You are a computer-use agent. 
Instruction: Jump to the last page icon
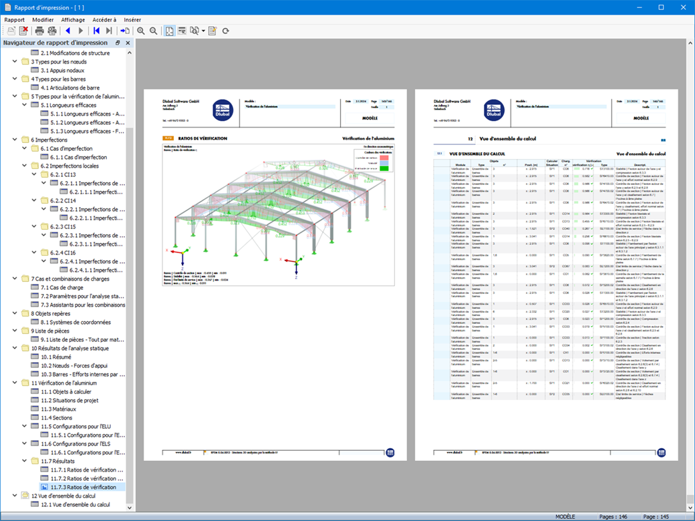109,31
